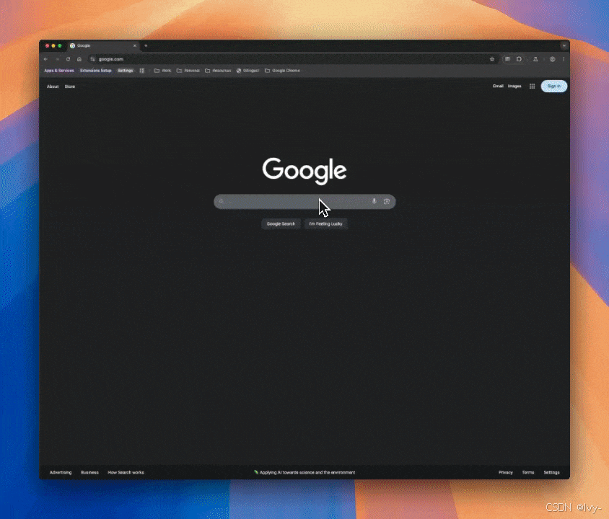Bookmark this page with the star icon
This screenshot has width=609, height=519.
click(492, 59)
